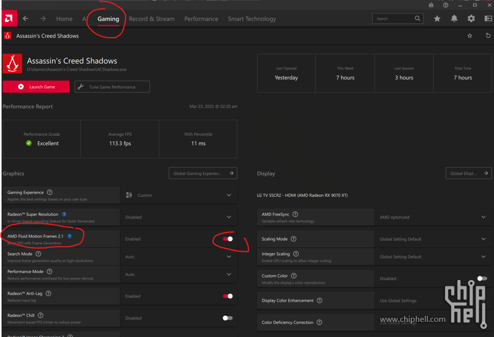This screenshot has height=337, width=494.
Task: Show help for Radeon Anti-Lag
Action: click(48, 293)
